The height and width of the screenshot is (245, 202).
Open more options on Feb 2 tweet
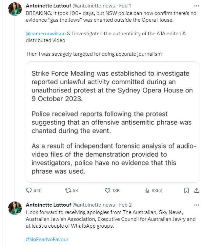(197, 205)
